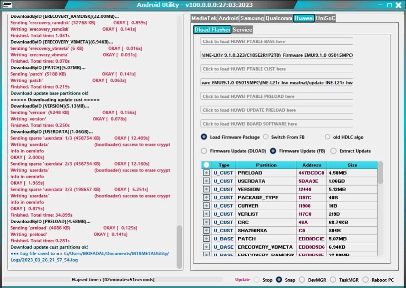Screen dimensions: 406x288
Task: Open the Service sub-tab
Action: point(242,30)
